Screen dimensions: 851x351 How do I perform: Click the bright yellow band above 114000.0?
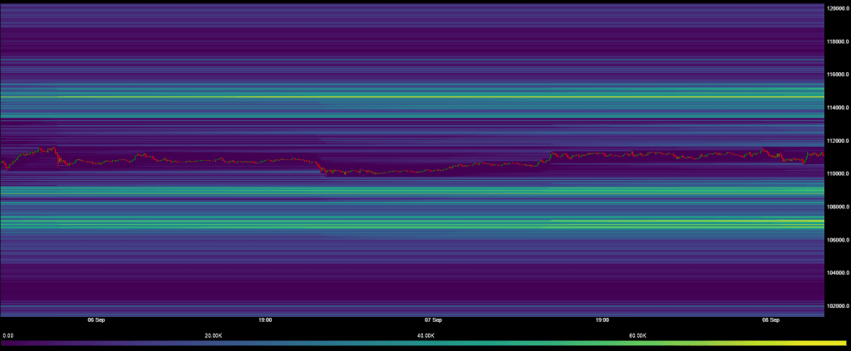click(x=416, y=97)
